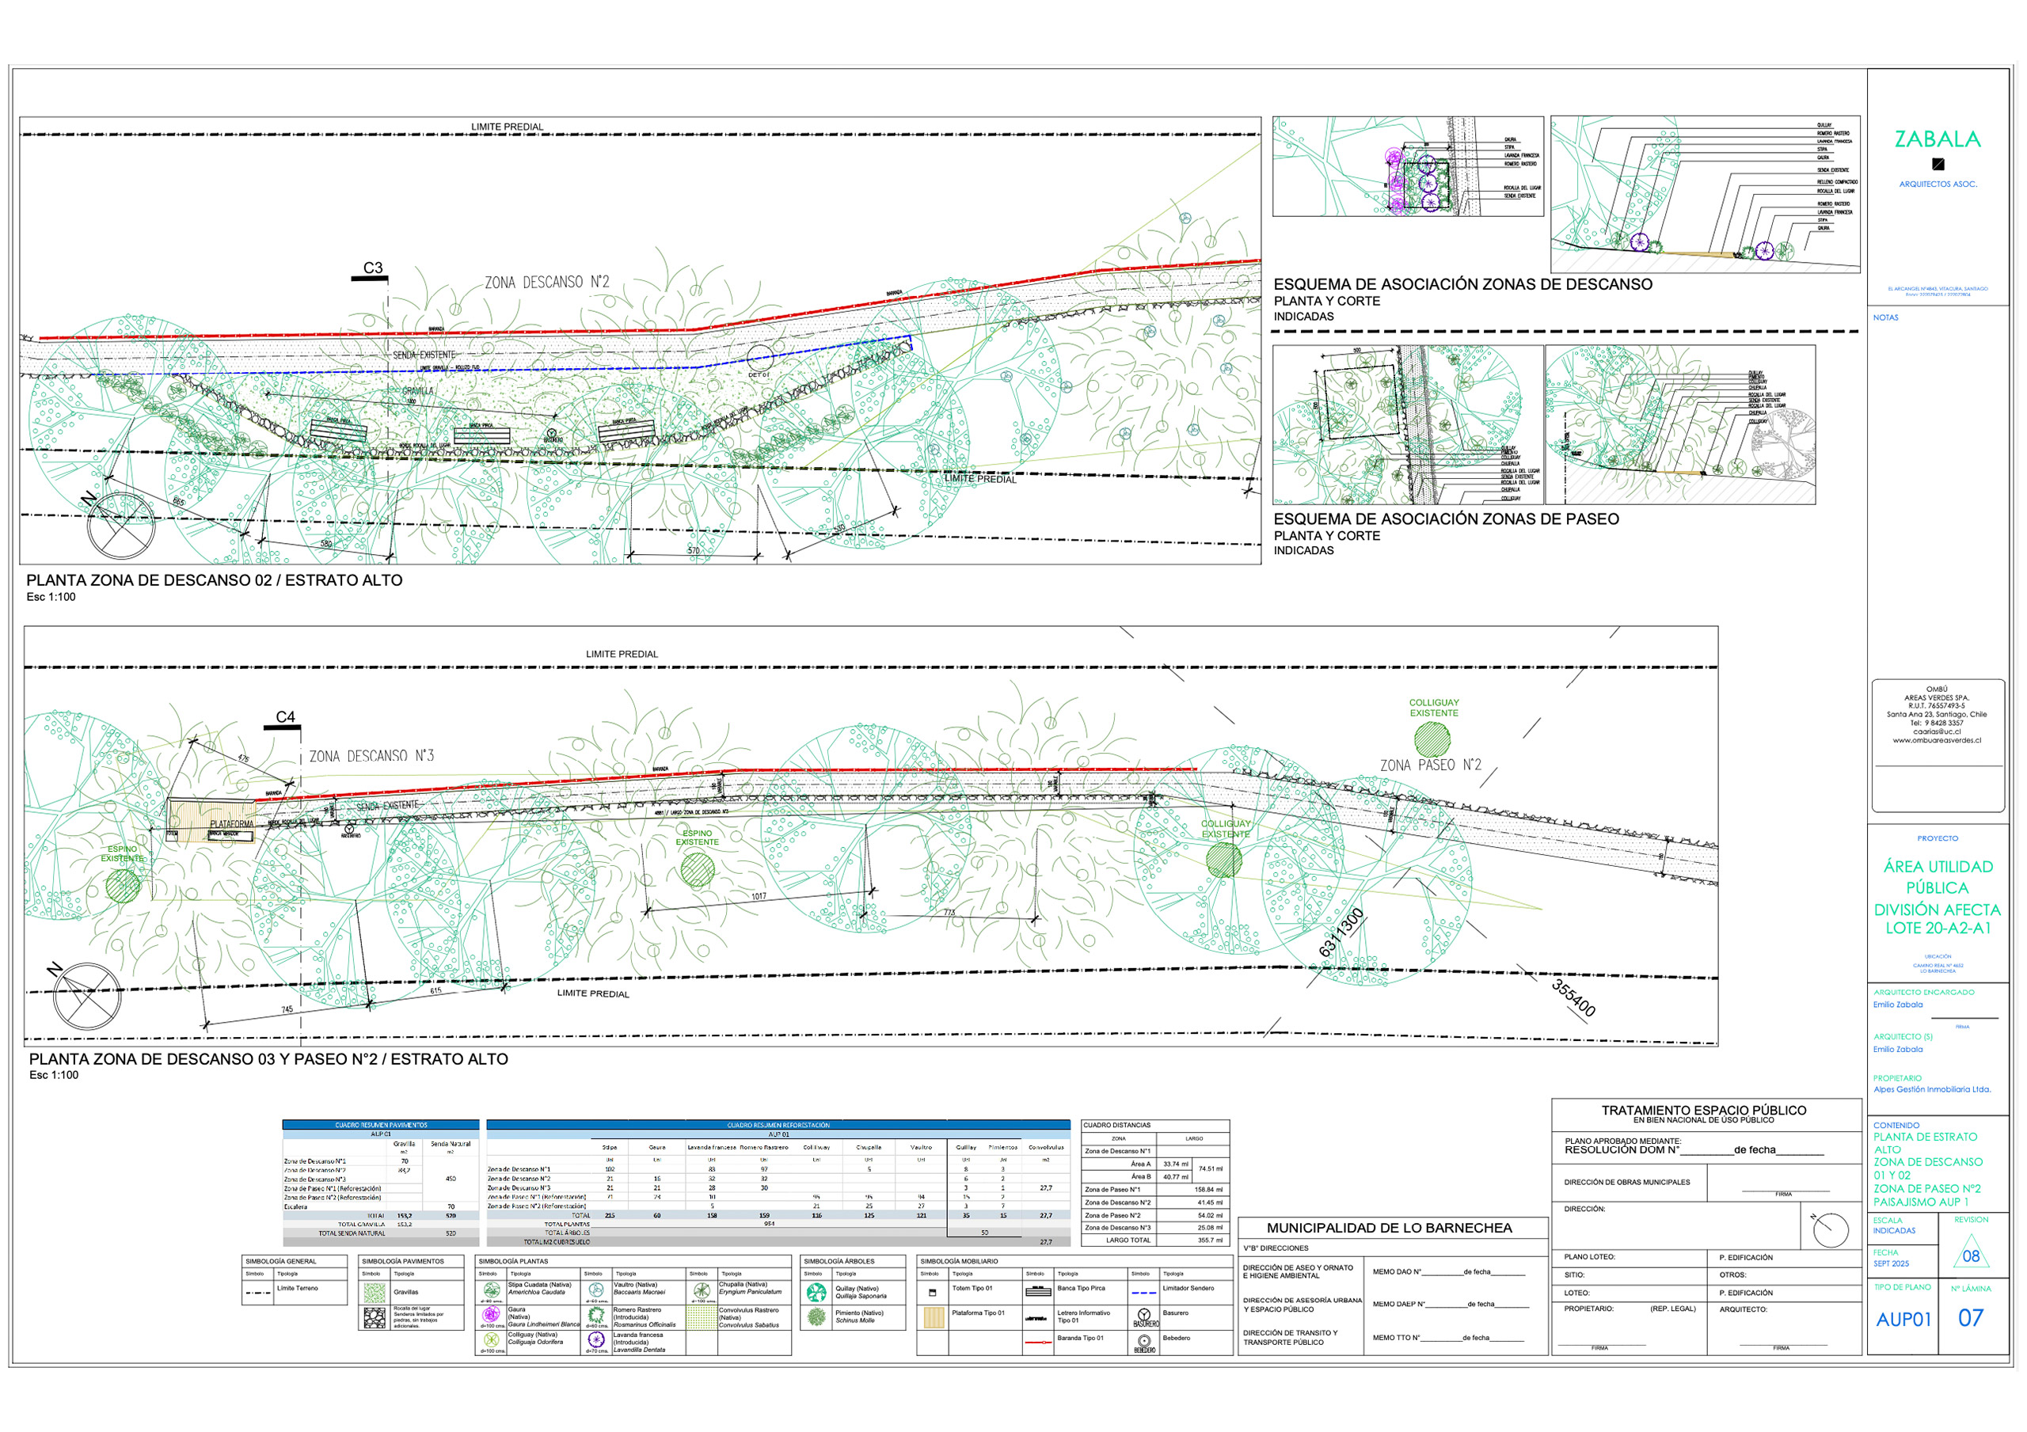This screenshot has width=2027, height=1432.
Task: Click the Quillay tree symbol in legend
Action: 816,1292
